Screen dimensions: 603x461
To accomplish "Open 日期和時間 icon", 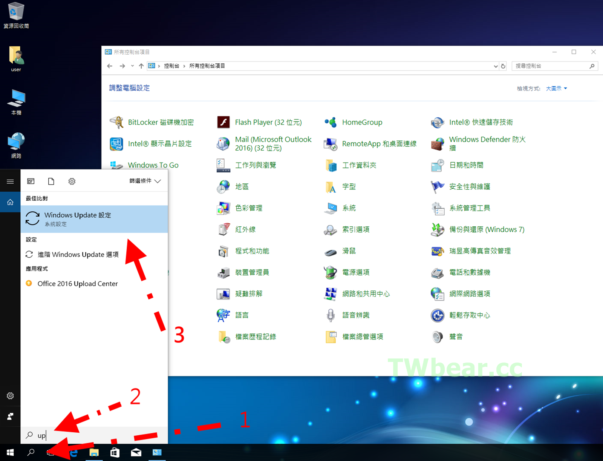I will coord(438,165).
